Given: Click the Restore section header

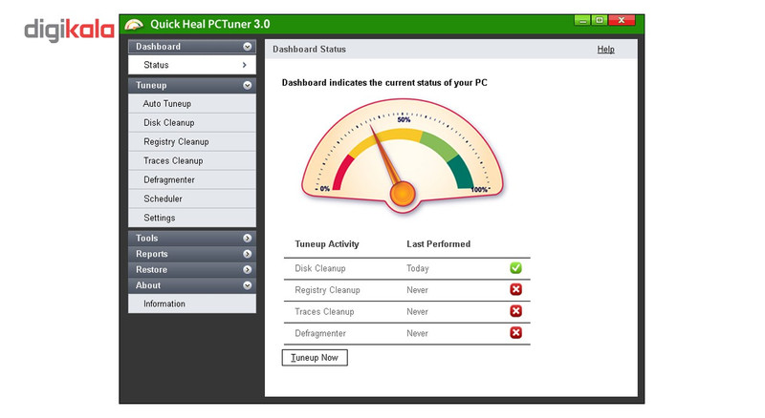Looking at the screenshot, I should [192, 269].
